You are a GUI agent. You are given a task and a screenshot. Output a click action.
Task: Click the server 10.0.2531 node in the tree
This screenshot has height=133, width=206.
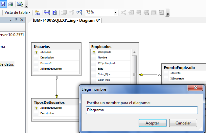coord(12,35)
